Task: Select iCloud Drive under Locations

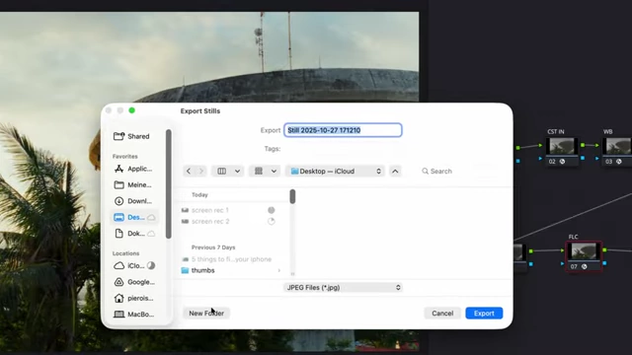Action: [135, 265]
